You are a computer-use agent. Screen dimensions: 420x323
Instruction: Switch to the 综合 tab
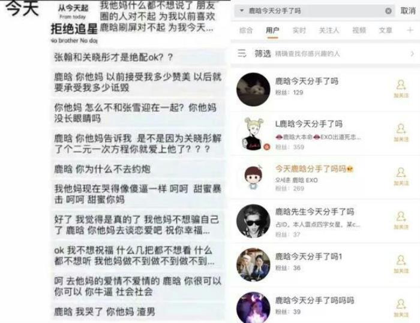click(246, 30)
